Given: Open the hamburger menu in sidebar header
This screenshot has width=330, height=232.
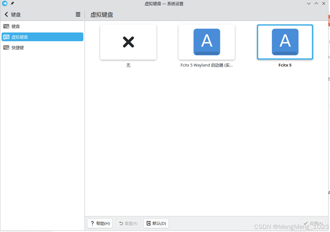Looking at the screenshot, I should (x=78, y=14).
